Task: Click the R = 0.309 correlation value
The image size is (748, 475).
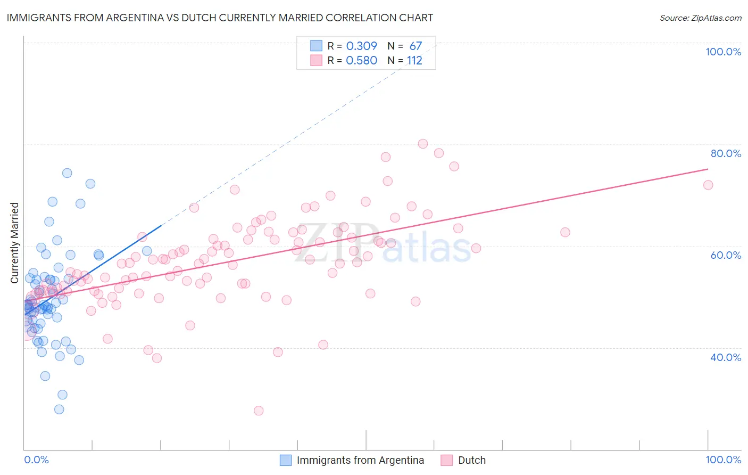Action: pos(352,46)
